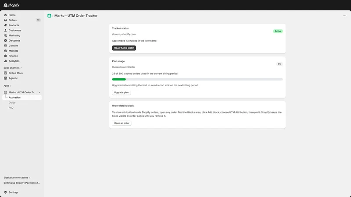Click the Marko app icon in sidebar
The width and height of the screenshot is (351, 197).
point(5,92)
